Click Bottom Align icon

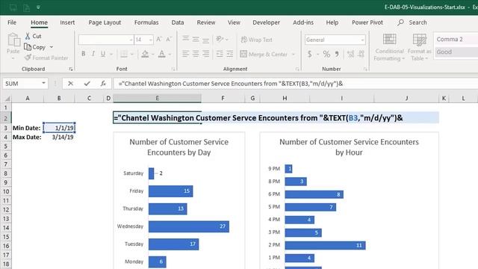(x=206, y=40)
